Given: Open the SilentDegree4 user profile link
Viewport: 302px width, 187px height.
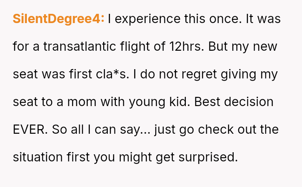Looking at the screenshot, I should point(58,19).
